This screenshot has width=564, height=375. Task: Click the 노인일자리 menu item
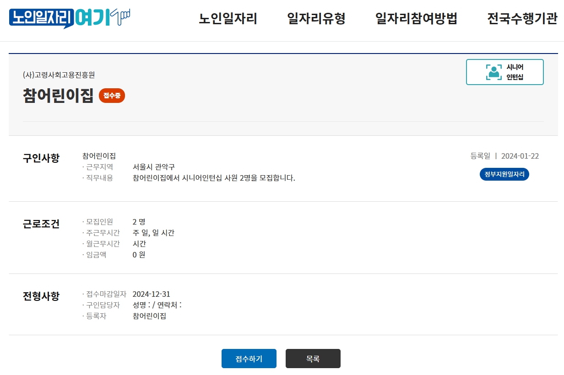coord(228,19)
